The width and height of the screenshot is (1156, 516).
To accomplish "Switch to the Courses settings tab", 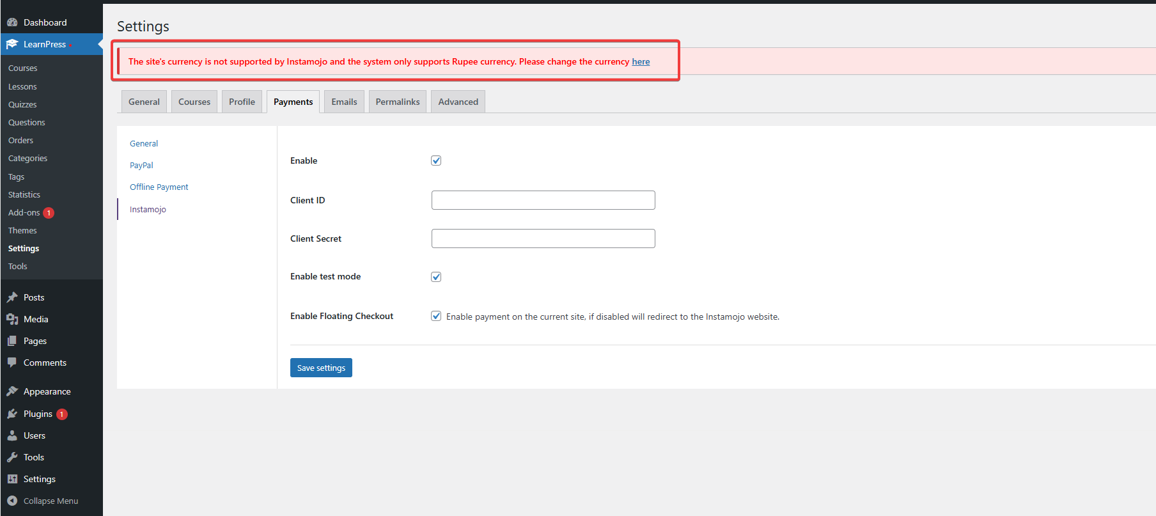I will pos(194,102).
